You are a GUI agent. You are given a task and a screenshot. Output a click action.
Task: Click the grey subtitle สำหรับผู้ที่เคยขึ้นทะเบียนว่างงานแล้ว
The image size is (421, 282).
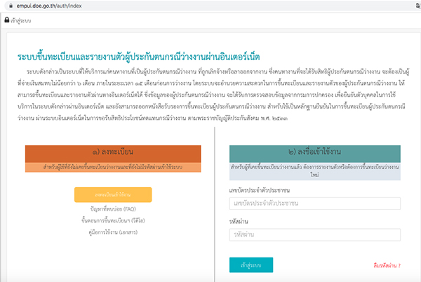tap(315, 171)
